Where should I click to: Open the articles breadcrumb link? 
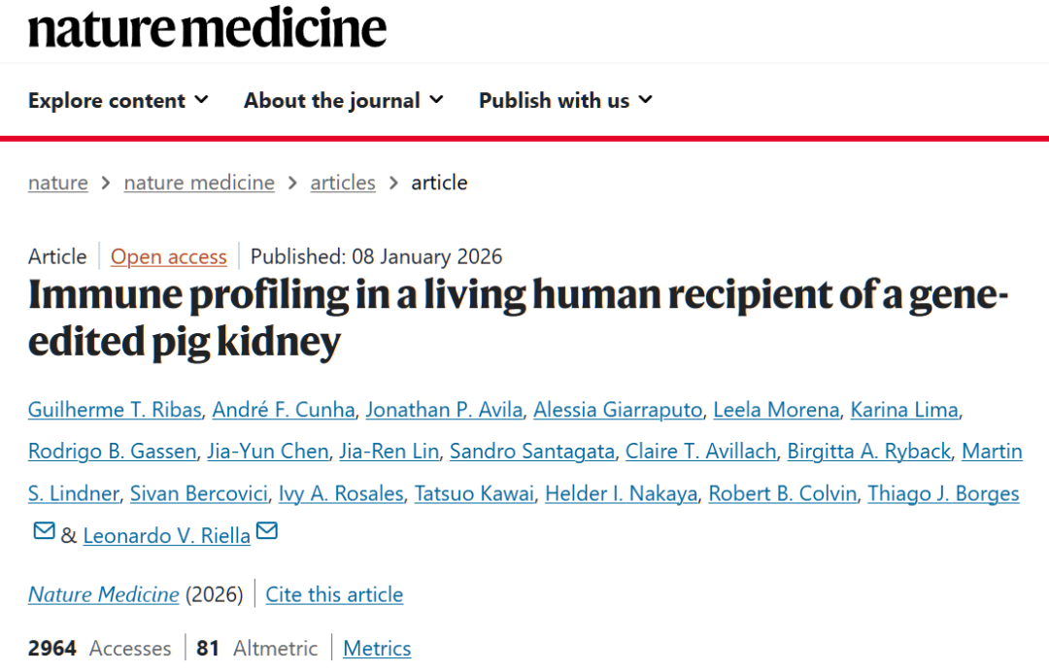coord(343,183)
